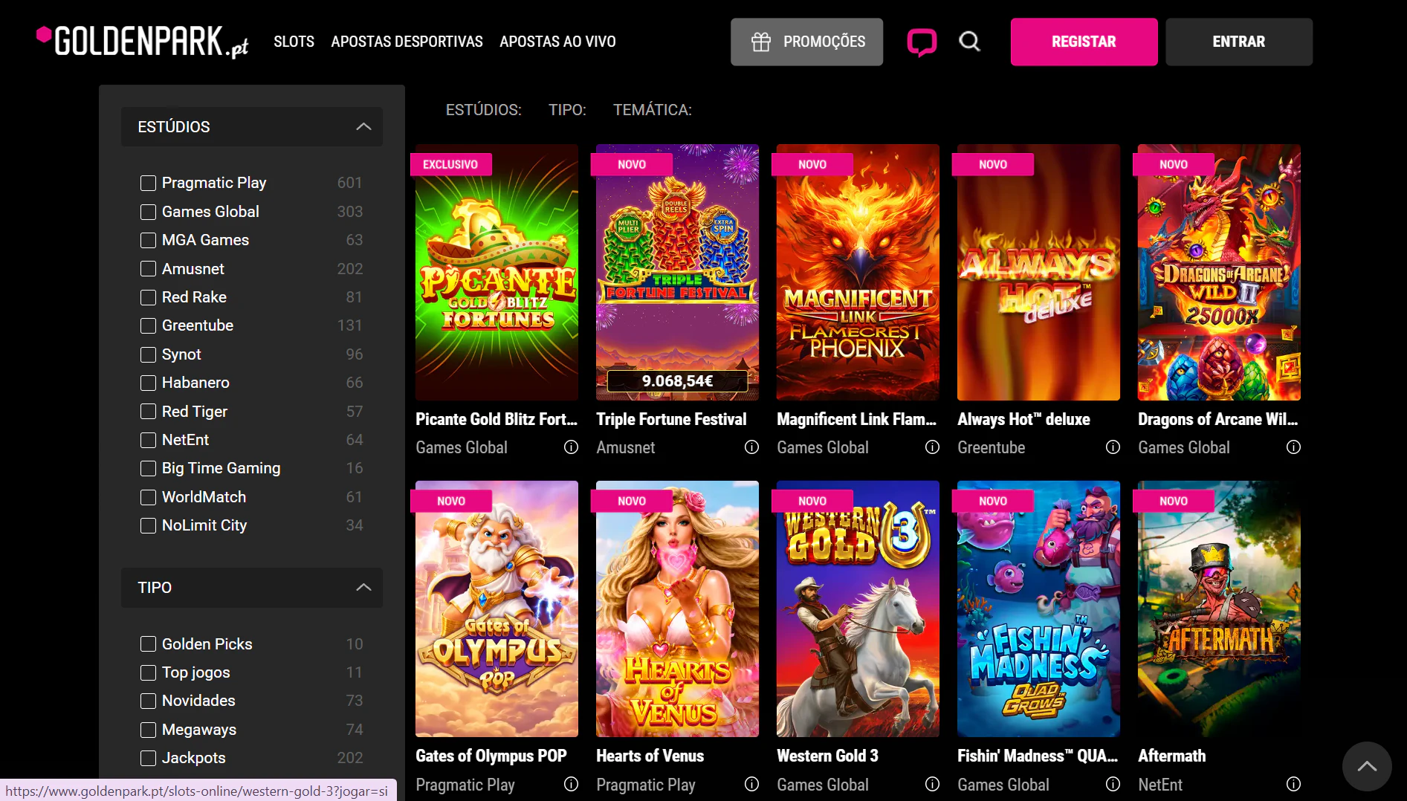The image size is (1407, 801).
Task: Enable the Golden Picks type filter
Action: (148, 644)
